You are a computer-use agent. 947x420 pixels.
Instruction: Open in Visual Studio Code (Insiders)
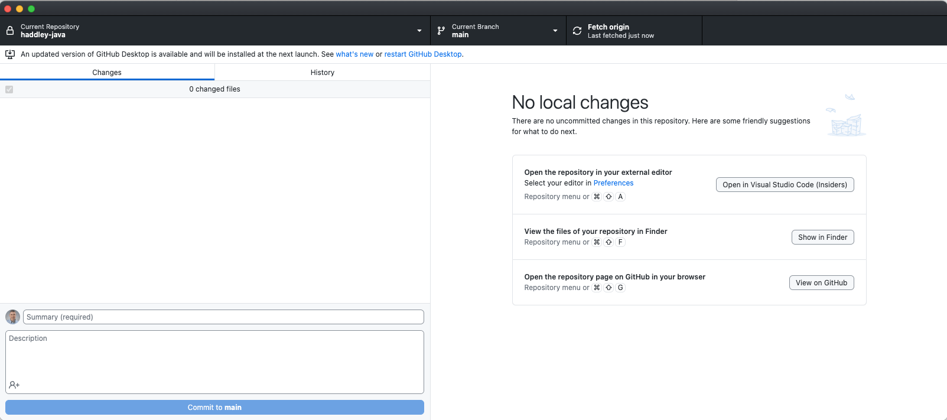(785, 185)
